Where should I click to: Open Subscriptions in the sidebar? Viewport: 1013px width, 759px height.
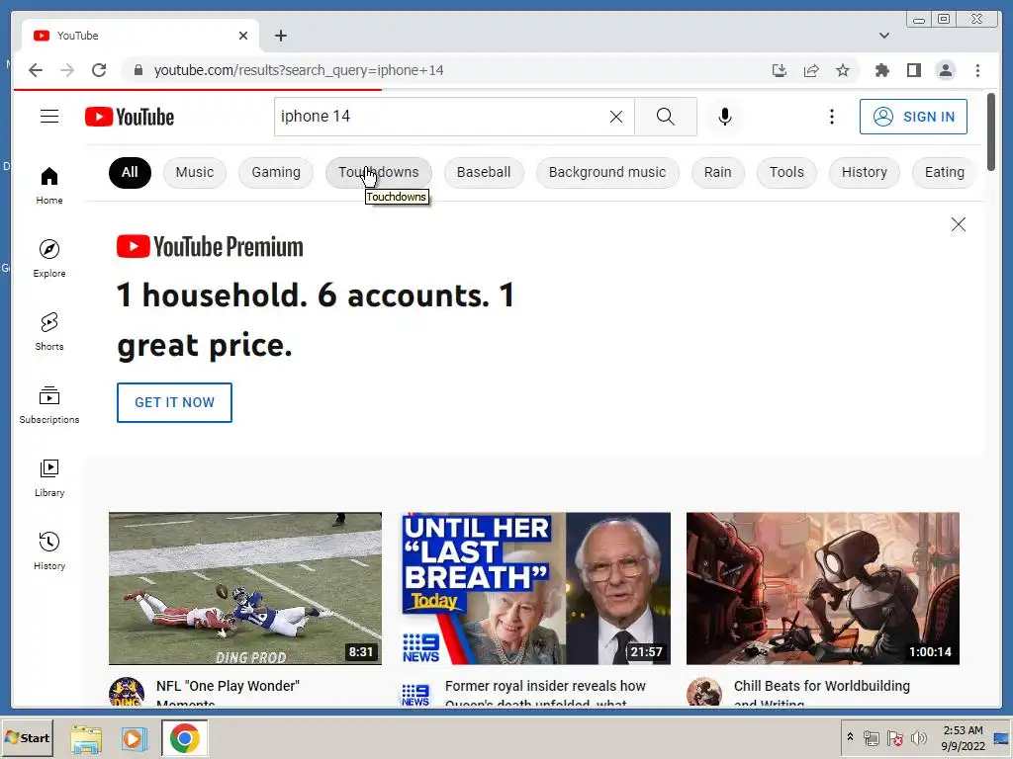click(x=49, y=404)
